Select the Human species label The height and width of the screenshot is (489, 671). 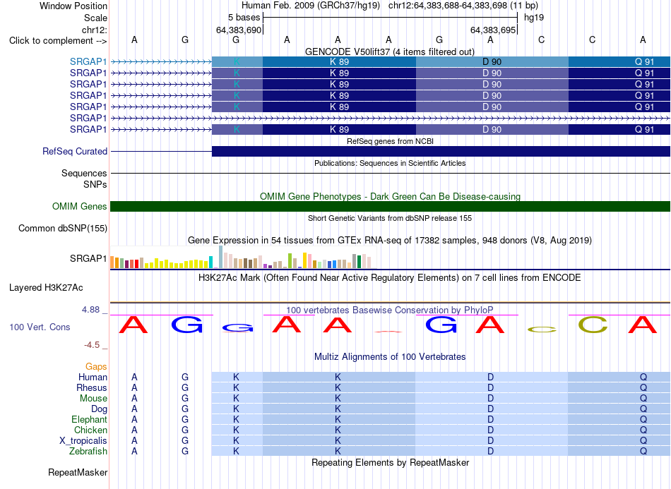pos(93,377)
